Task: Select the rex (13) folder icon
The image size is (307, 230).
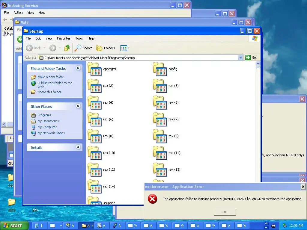Action: [160, 170]
